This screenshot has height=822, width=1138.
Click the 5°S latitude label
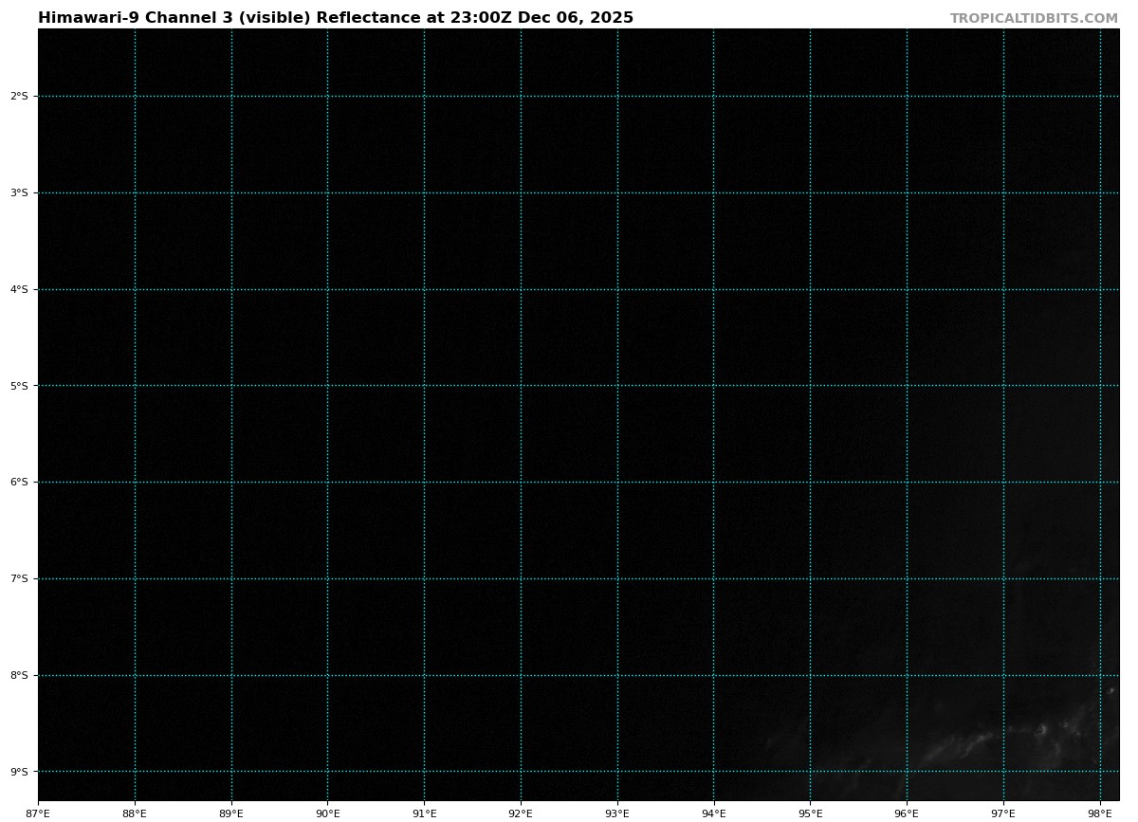[x=19, y=386]
